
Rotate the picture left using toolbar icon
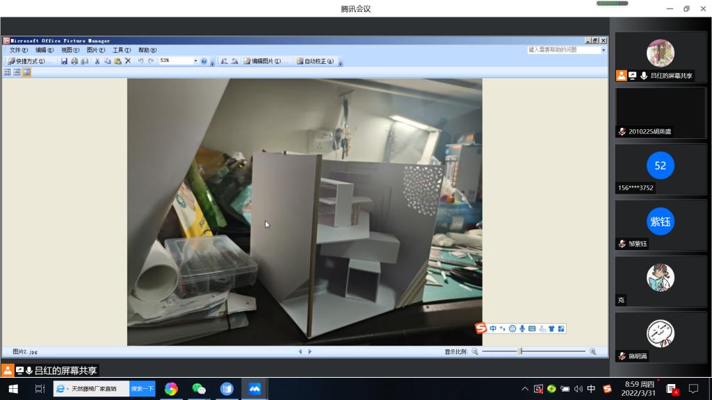[224, 61]
